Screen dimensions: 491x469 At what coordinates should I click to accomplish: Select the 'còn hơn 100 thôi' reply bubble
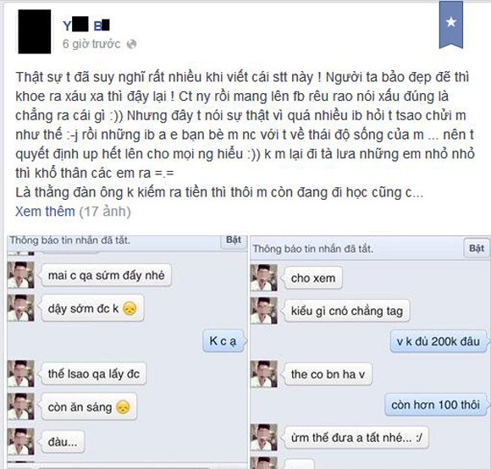[435, 405]
